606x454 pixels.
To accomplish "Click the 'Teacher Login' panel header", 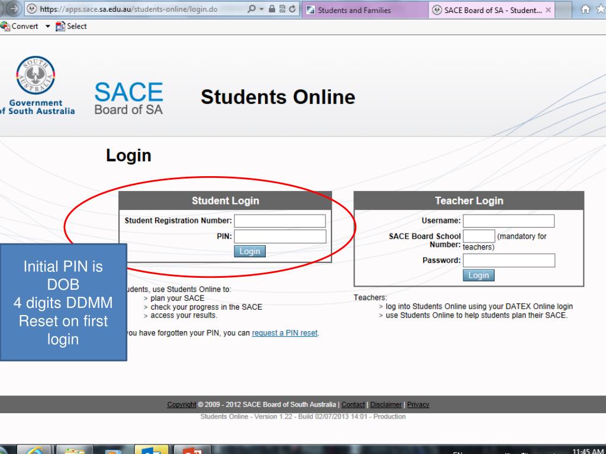I will pyautogui.click(x=469, y=201).
